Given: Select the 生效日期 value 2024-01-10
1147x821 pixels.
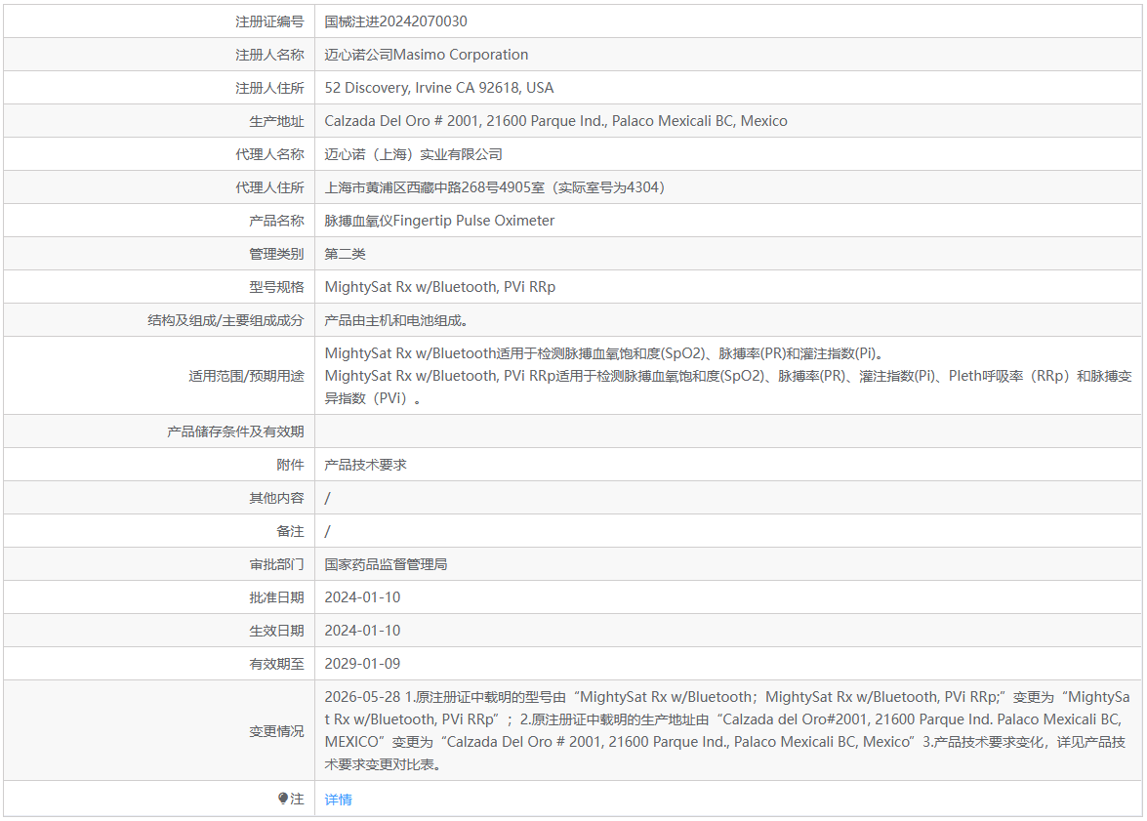Looking at the screenshot, I should (363, 630).
